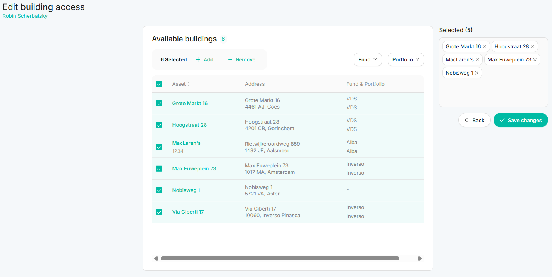Viewport: 552px width, 277px height.
Task: Open the Max Euweplein 73 asset link
Action: point(194,168)
